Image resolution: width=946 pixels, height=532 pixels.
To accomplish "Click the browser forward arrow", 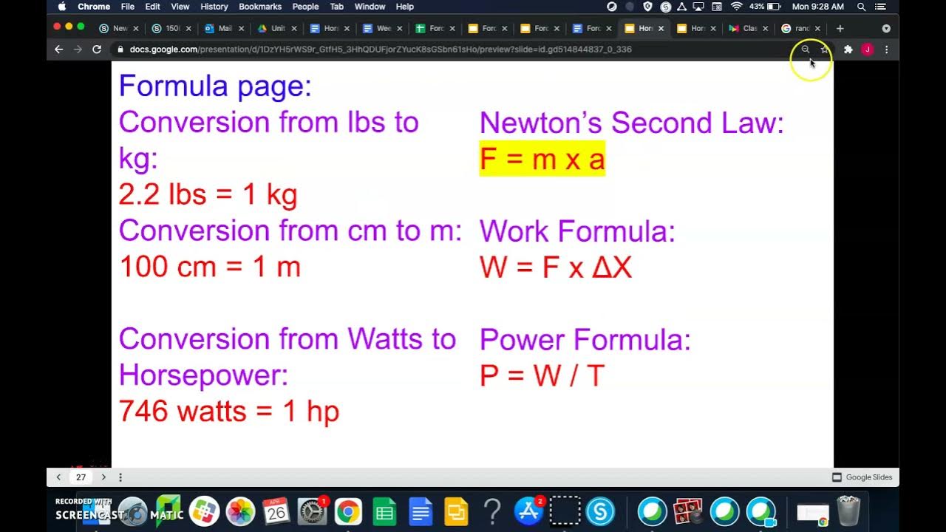I will pos(78,50).
